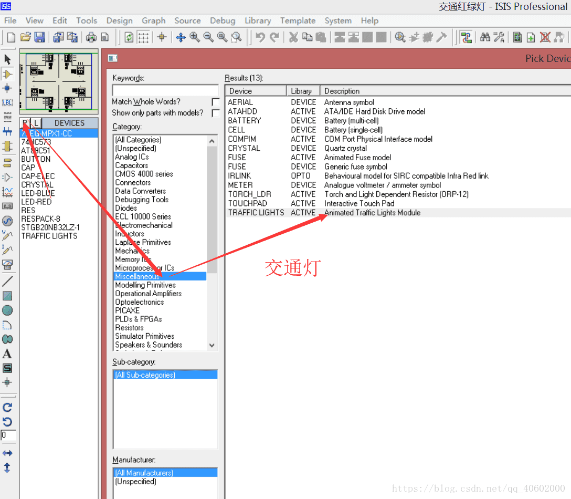Image resolution: width=571 pixels, height=499 pixels.
Task: Select TRAFFIC LIGHTS in devices list
Action: tap(59, 236)
